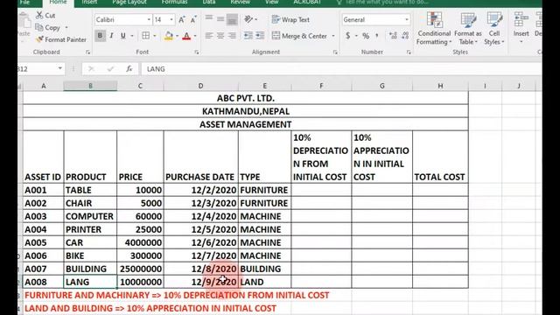Screen dimensions: 560x315
Task: Click the Copy command icon
Action: click(x=39, y=27)
